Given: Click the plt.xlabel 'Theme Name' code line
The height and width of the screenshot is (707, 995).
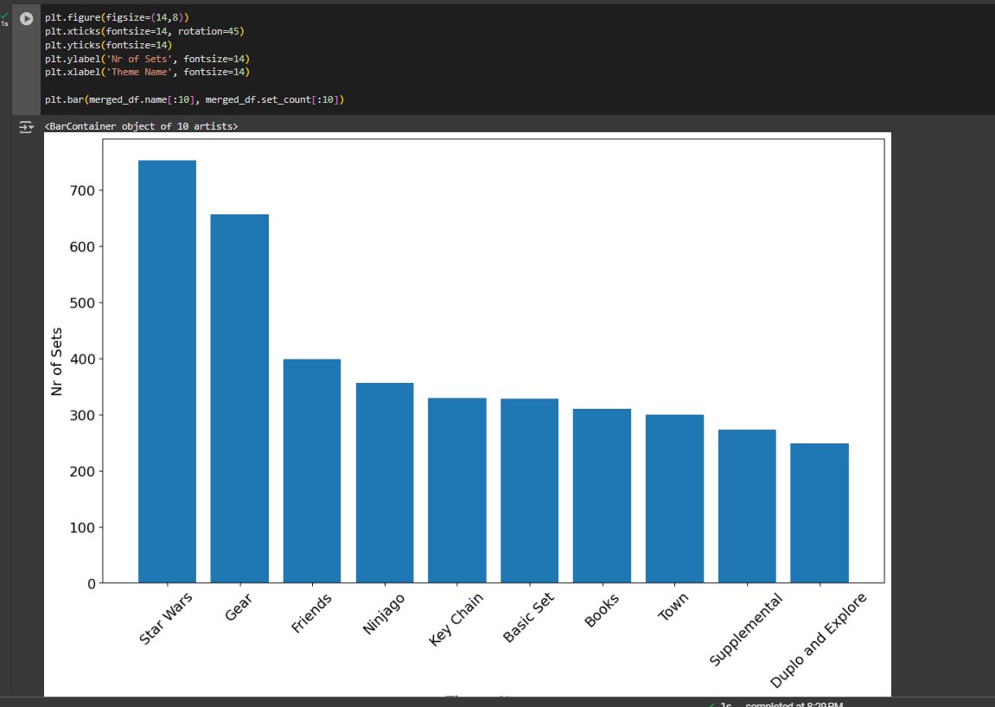Looking at the screenshot, I should 147,72.
